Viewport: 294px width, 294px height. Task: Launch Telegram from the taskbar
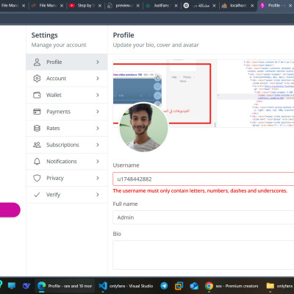[x=164, y=286]
